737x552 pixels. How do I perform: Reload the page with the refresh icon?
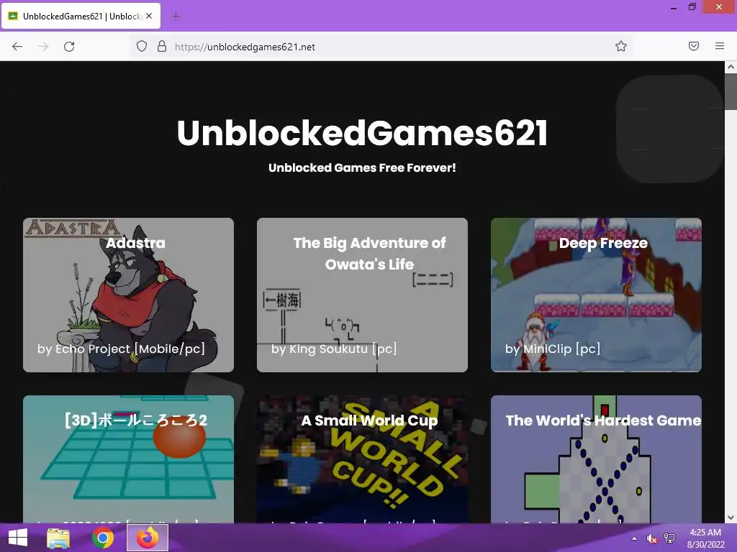[x=69, y=47]
